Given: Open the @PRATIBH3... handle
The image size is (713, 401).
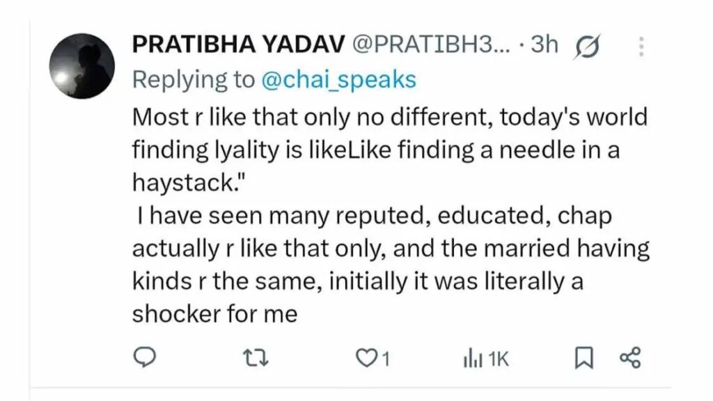Looking at the screenshot, I should [432, 45].
